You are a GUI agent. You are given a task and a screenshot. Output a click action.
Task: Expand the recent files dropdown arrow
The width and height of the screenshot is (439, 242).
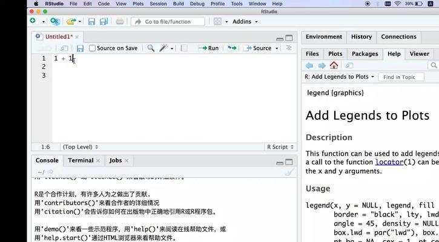(80, 22)
